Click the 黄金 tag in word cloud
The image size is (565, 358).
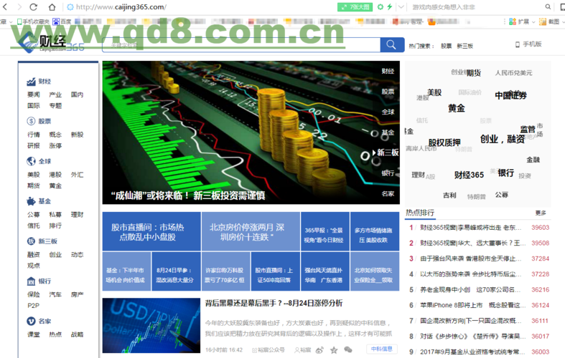click(x=456, y=108)
